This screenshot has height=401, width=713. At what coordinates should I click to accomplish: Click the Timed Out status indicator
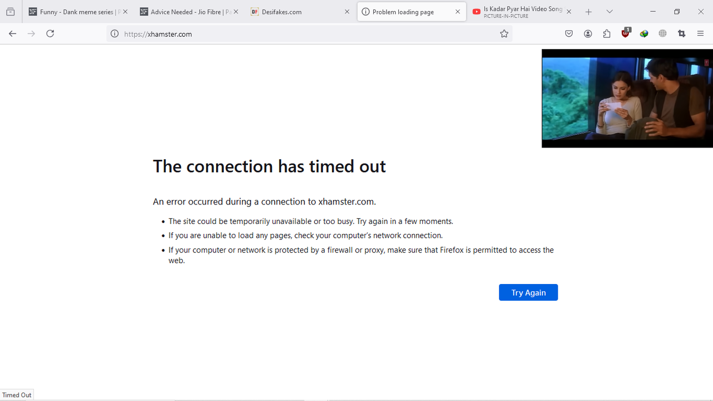[x=17, y=394]
